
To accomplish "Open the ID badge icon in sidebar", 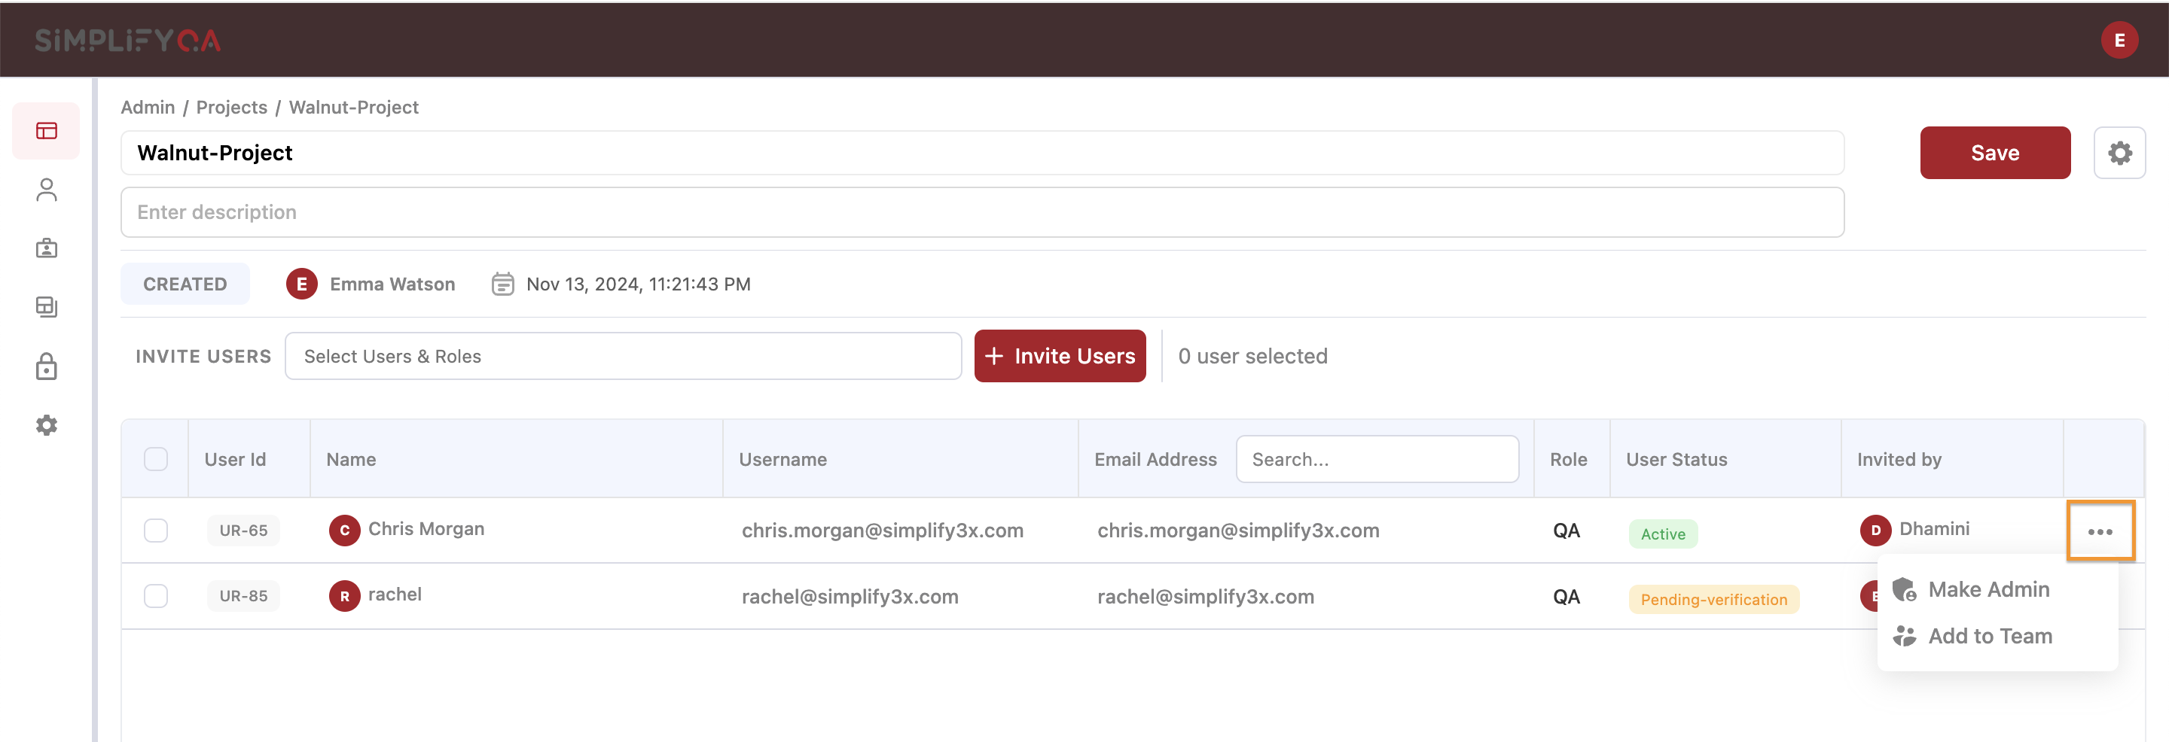I will 46,248.
